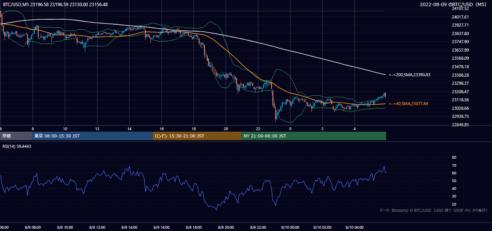
Task: Select the NY 21:00-06:00 JST session bar
Action: click(314, 136)
